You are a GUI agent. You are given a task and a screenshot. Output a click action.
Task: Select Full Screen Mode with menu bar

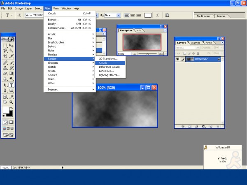click(x=8, y=129)
